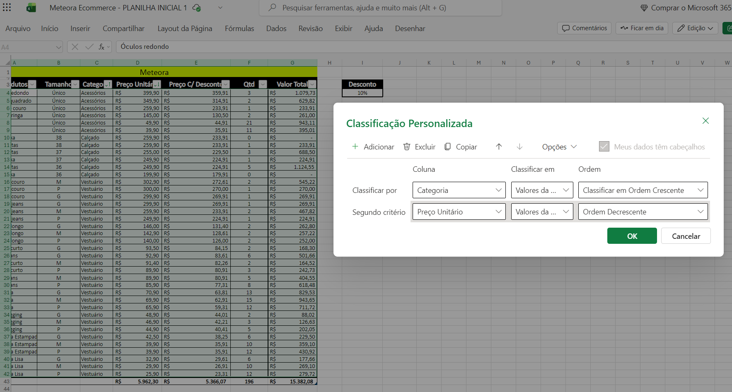Click the formula bar cancel X icon

[75, 47]
